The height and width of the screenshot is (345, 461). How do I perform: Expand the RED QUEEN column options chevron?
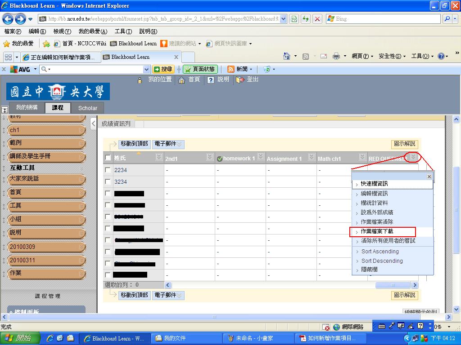(413, 157)
